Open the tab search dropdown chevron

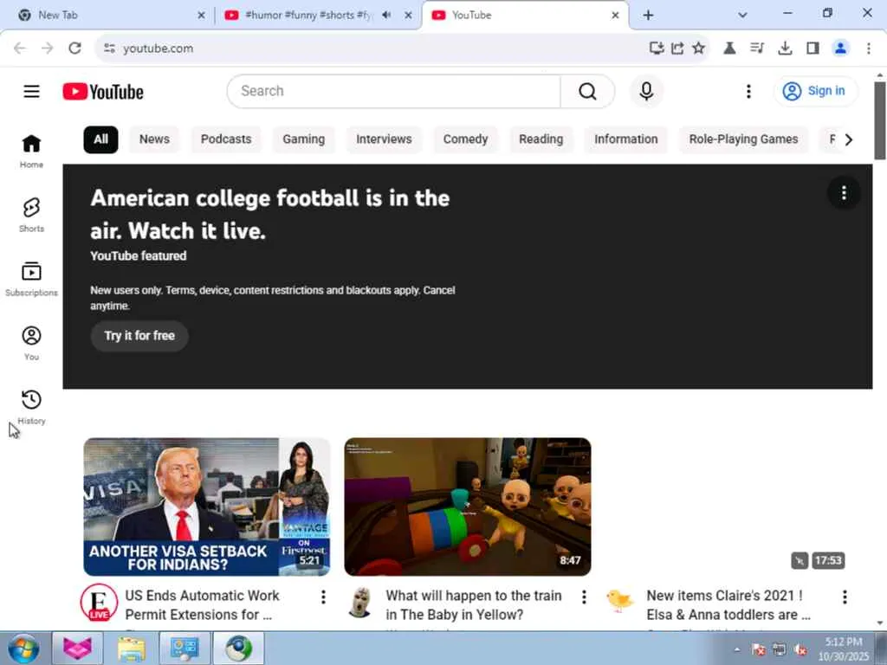coord(742,16)
